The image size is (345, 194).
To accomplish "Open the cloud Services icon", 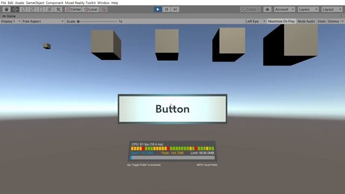I will tap(267, 10).
